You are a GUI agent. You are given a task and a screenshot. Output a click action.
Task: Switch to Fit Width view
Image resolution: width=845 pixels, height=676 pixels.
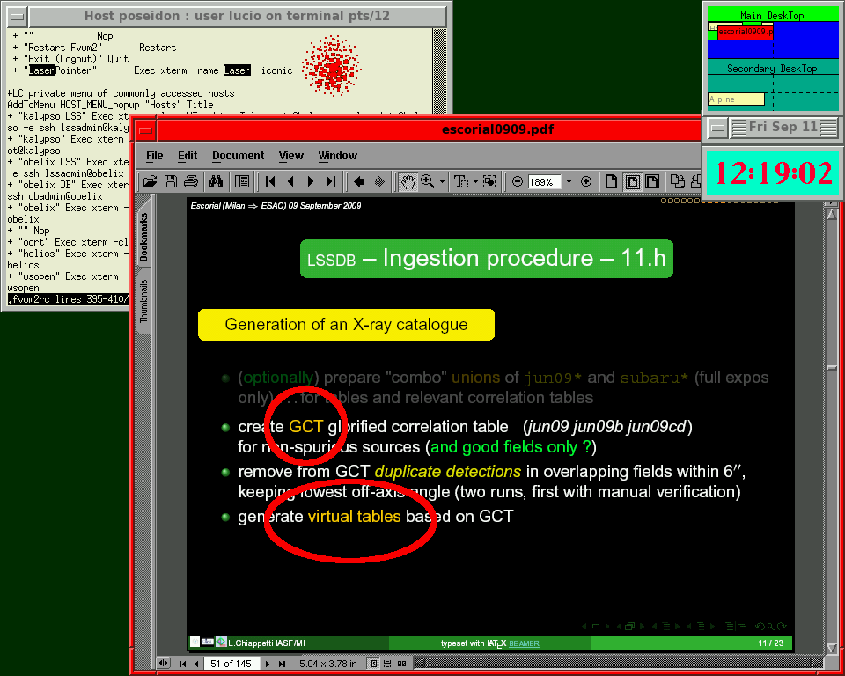tap(652, 181)
